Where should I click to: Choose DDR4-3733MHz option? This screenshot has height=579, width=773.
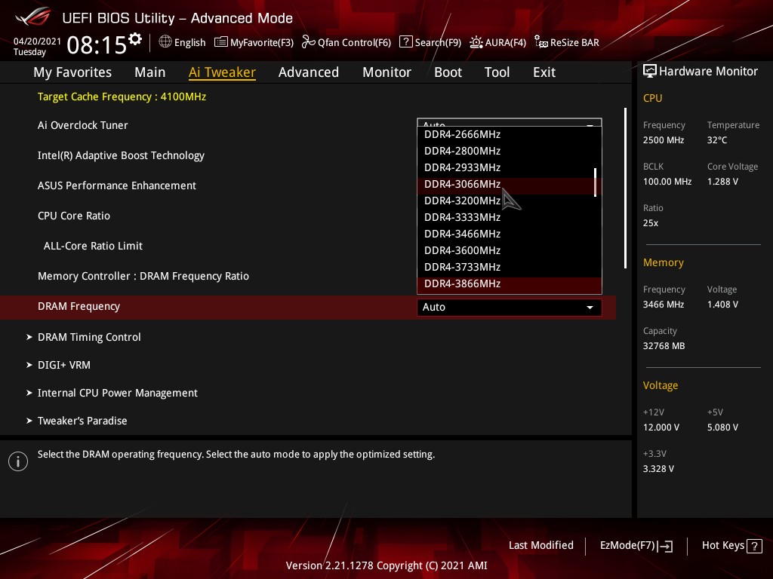coord(510,267)
